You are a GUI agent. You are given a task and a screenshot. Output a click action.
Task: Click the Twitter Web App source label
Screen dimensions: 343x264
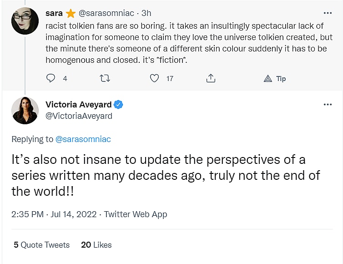[x=136, y=214]
